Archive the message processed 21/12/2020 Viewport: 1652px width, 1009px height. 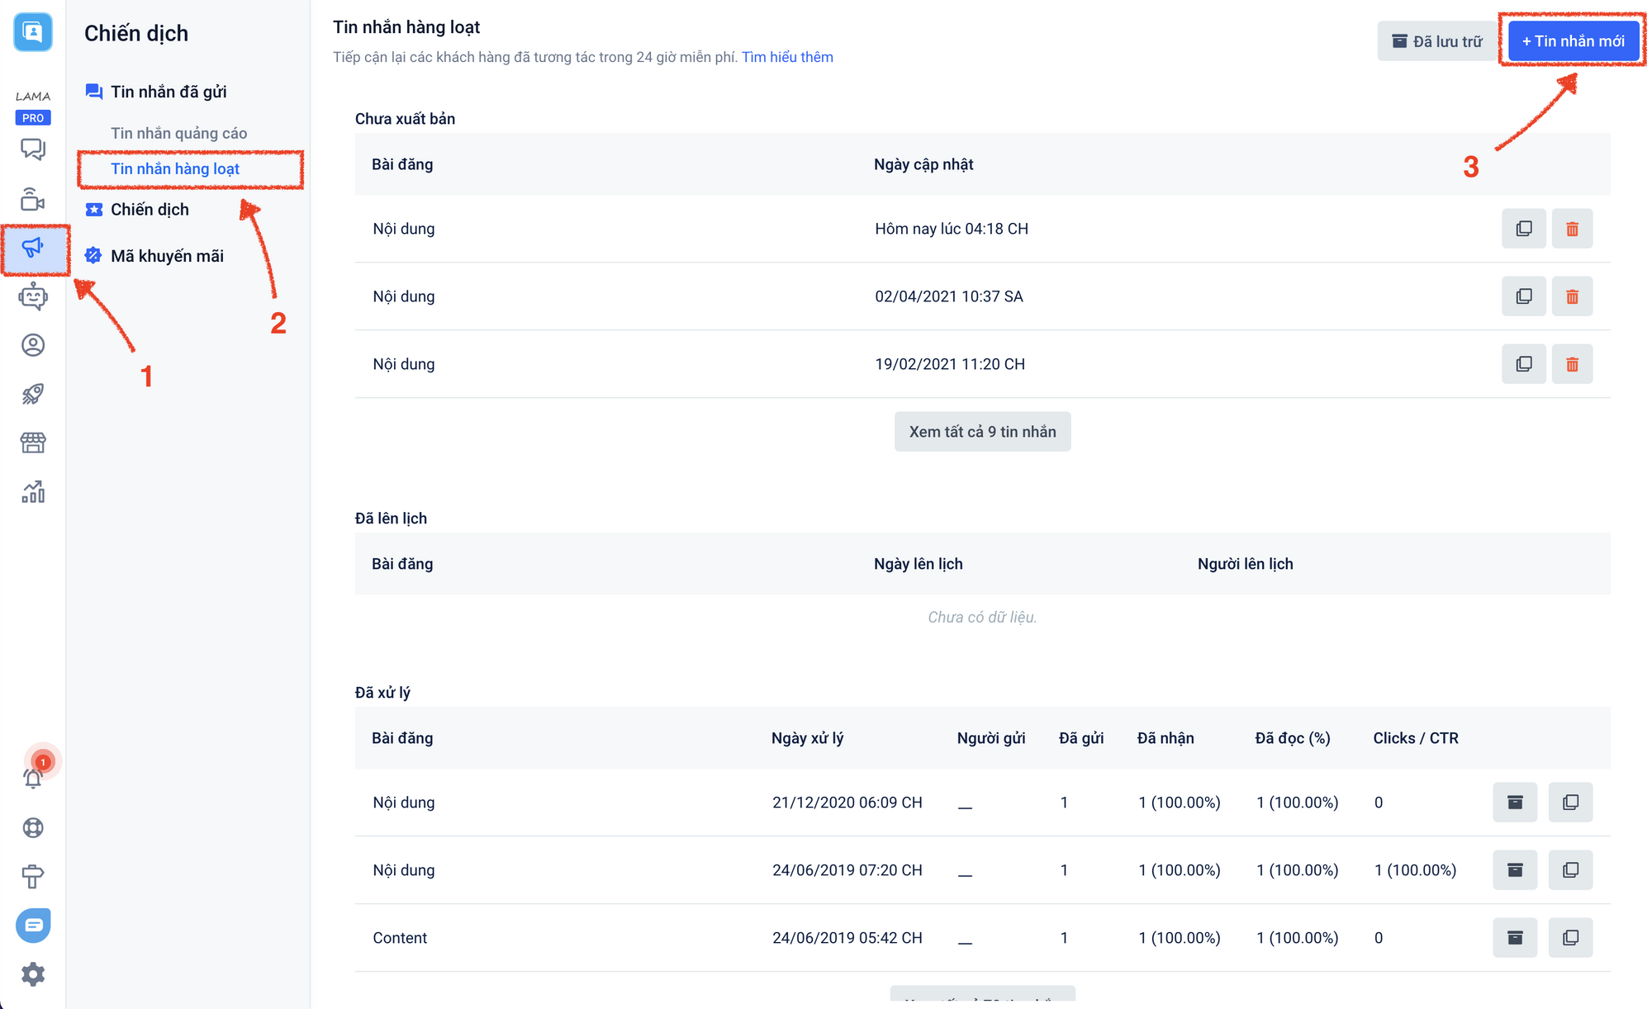click(1515, 803)
